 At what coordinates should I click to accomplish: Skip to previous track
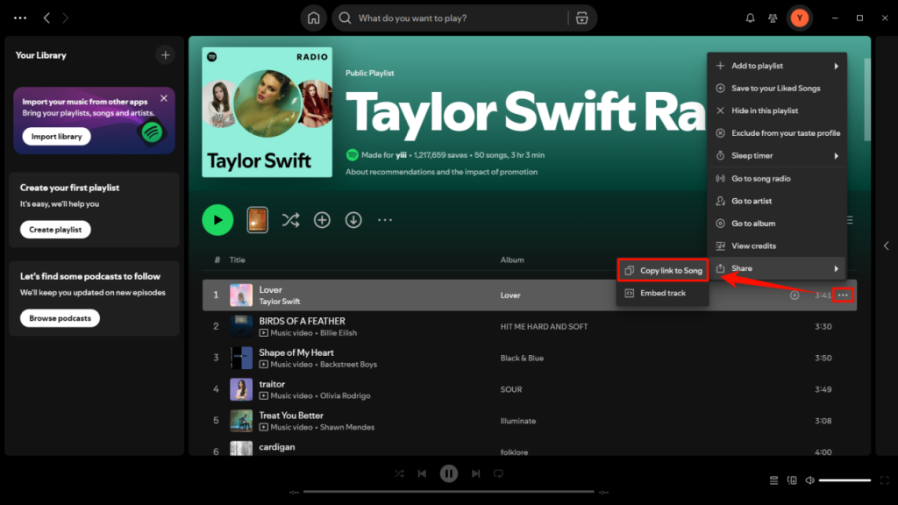pyautogui.click(x=422, y=473)
